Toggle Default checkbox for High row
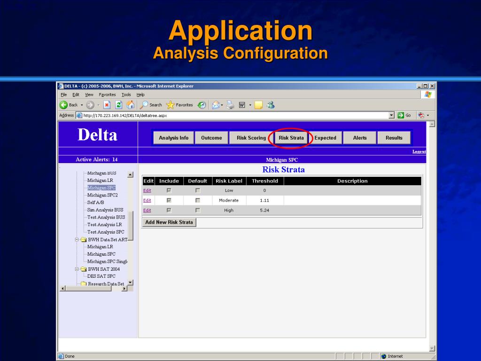This screenshot has height=361, width=481. point(198,210)
